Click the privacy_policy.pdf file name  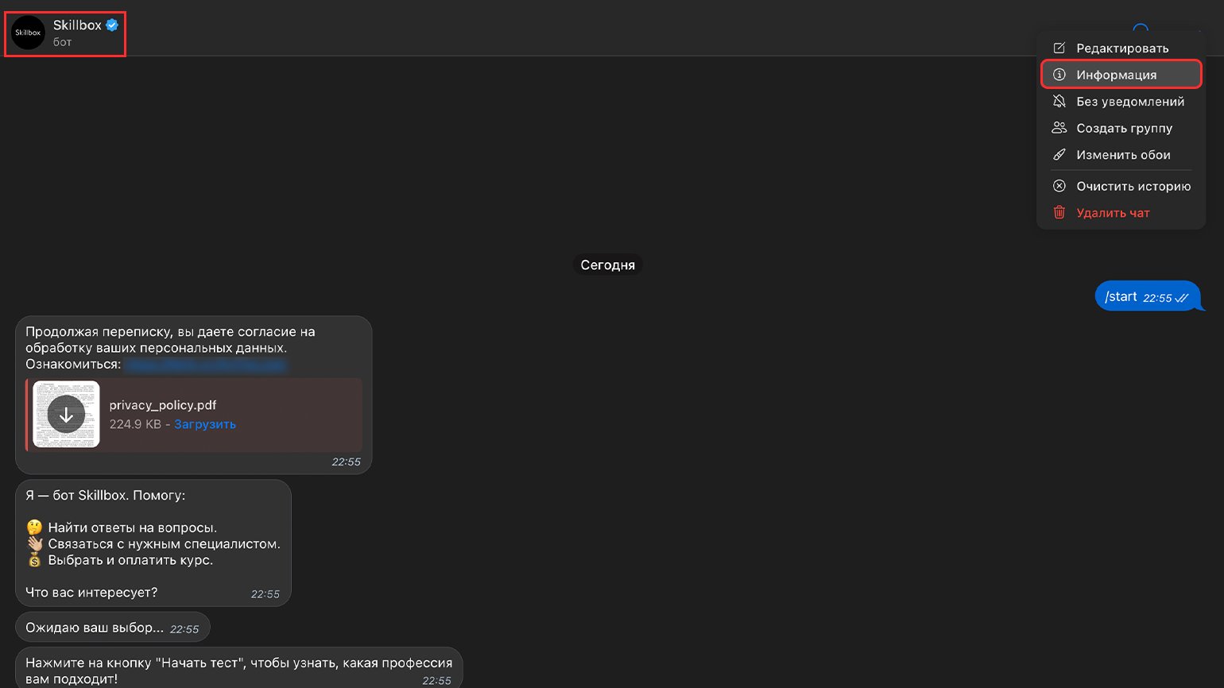163,405
